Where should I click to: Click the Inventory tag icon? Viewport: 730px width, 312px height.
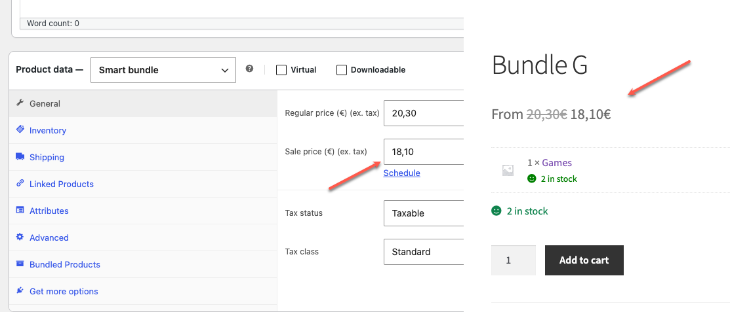coord(20,130)
